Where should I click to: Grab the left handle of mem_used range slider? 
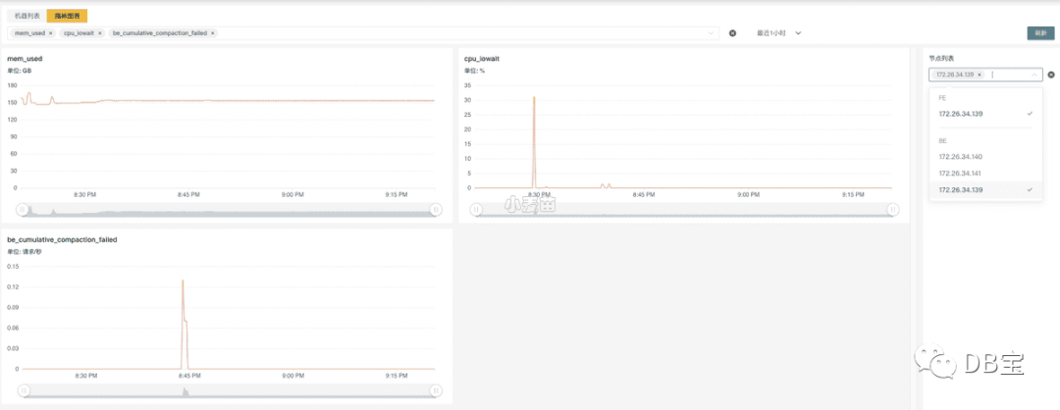[x=23, y=209]
